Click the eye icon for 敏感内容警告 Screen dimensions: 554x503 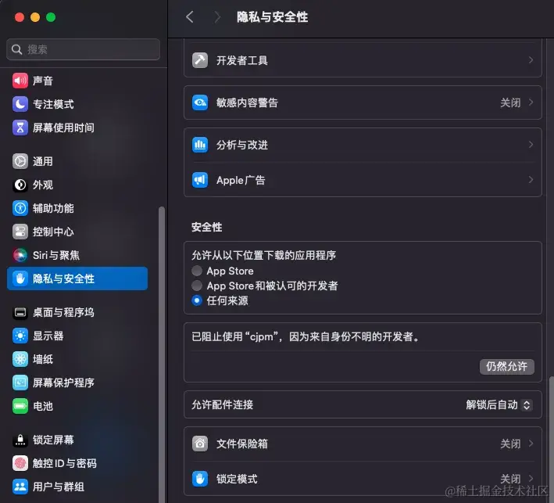point(200,102)
